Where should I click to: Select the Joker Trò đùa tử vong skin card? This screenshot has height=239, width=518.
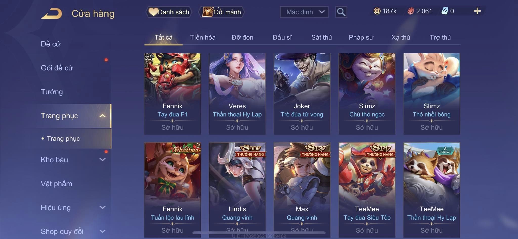302,93
